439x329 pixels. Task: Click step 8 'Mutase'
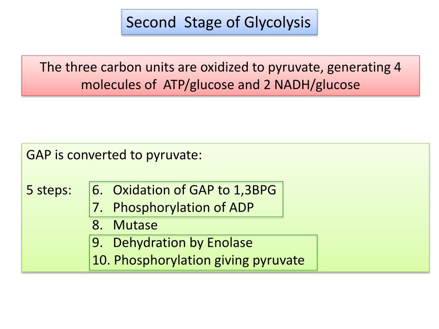coord(125,225)
